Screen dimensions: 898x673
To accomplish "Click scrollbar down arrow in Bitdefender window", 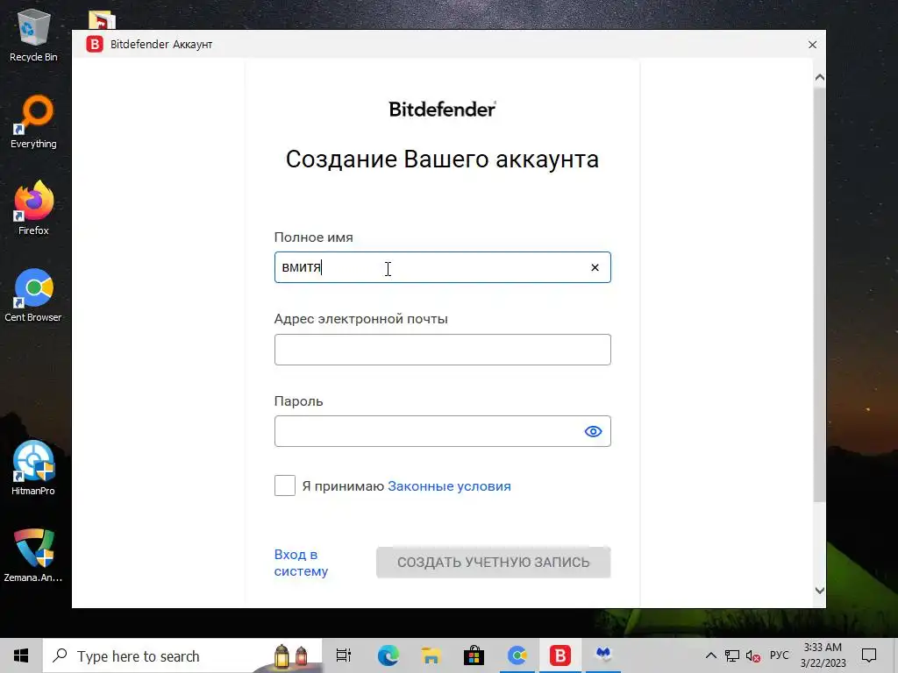I will point(820,590).
